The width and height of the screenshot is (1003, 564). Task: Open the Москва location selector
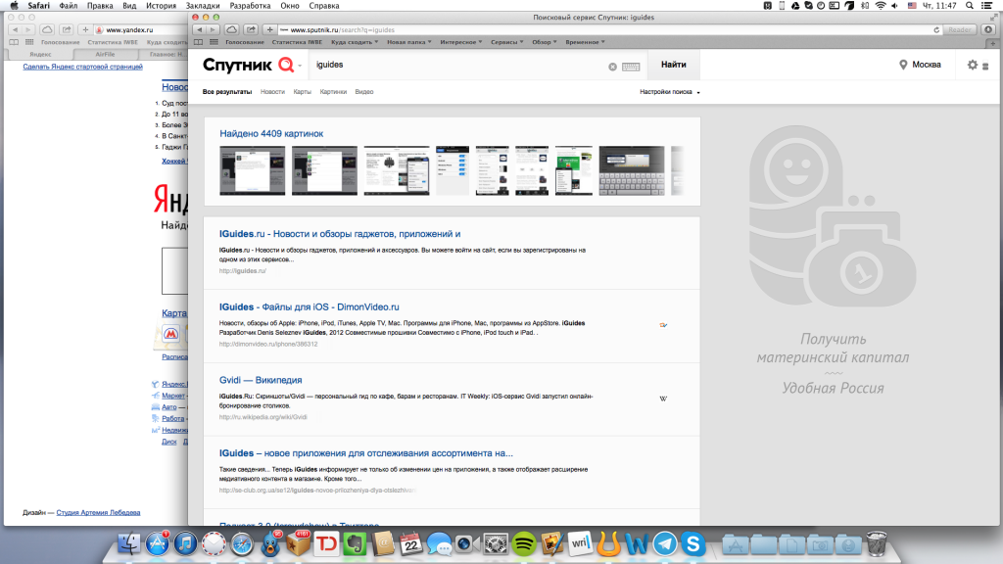coord(920,65)
